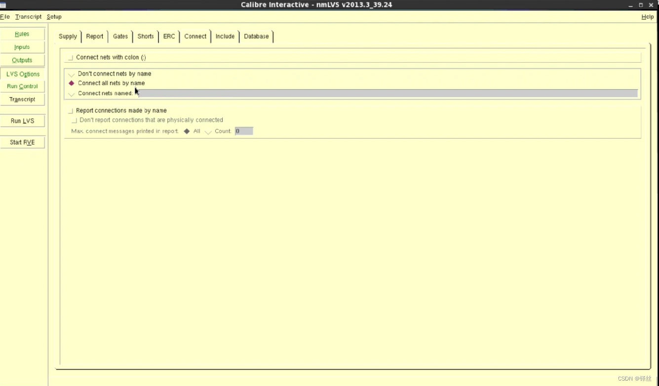Select Connect all nets by name
659x386 pixels.
[72, 83]
